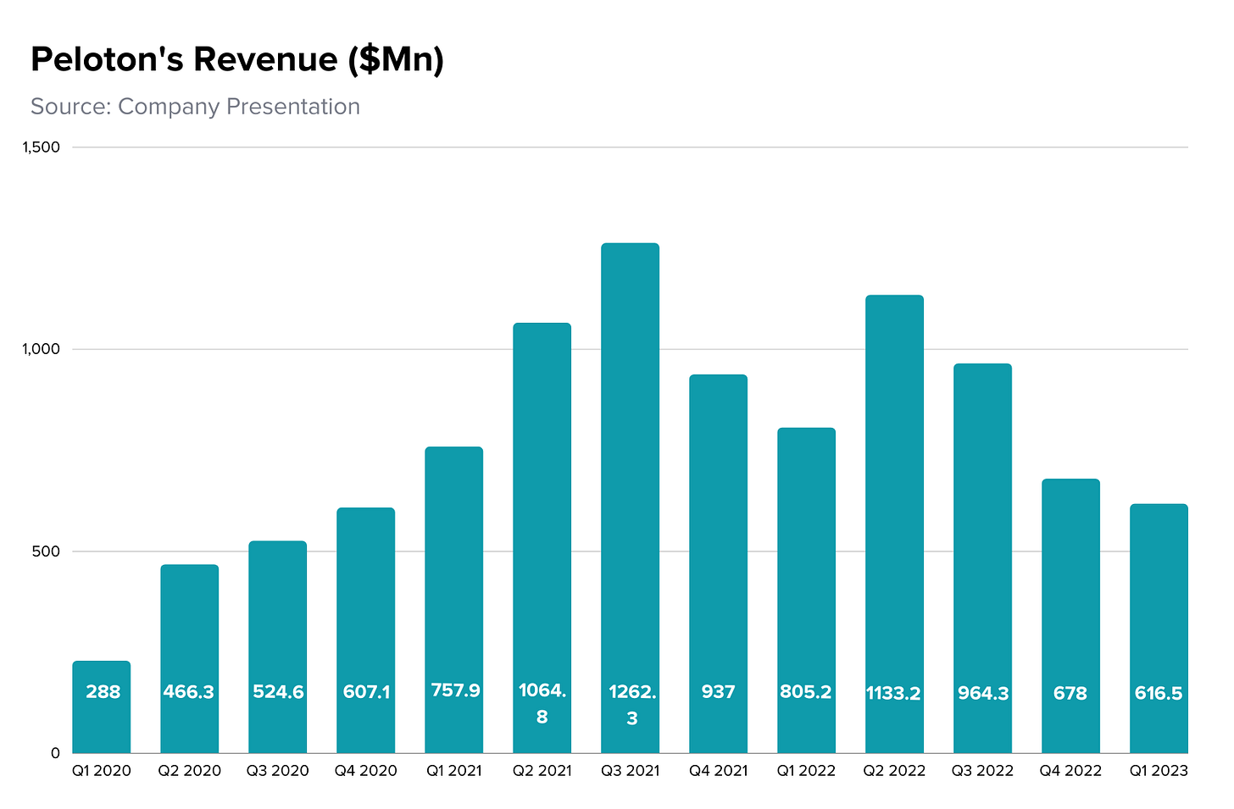Click the 0 y-axis label
Viewport: 1234px width, 809px height.
(56, 753)
